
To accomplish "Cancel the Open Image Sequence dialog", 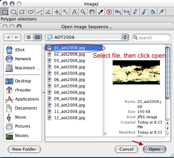I will pyautogui.click(x=126, y=149).
